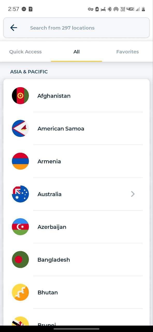
Task: Select the Azerbaijan flag icon
Action: coord(20,227)
